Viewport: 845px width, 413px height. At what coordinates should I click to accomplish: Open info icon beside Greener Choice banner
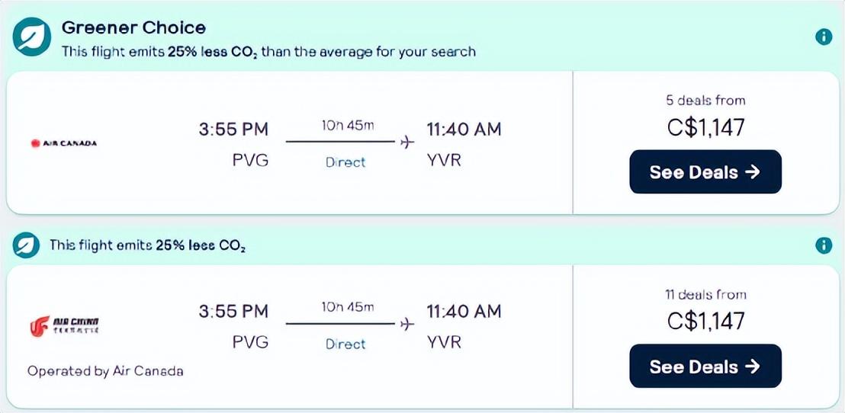[x=824, y=37]
